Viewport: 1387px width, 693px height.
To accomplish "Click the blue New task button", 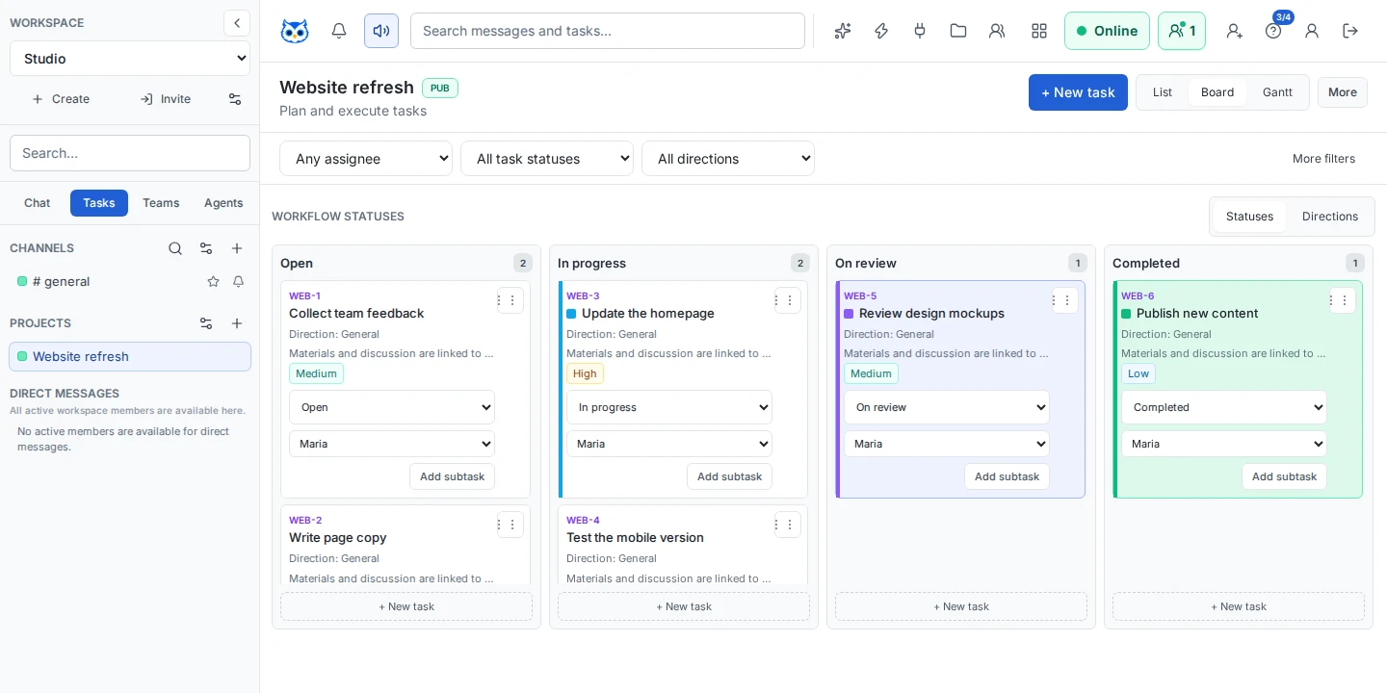I will coord(1078,92).
